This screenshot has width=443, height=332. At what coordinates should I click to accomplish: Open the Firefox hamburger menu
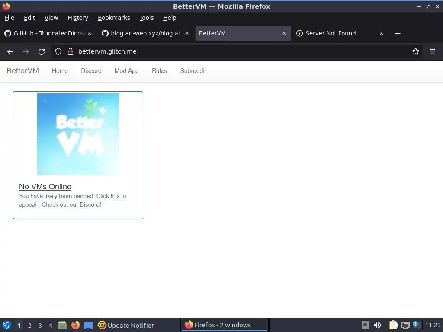(433, 51)
